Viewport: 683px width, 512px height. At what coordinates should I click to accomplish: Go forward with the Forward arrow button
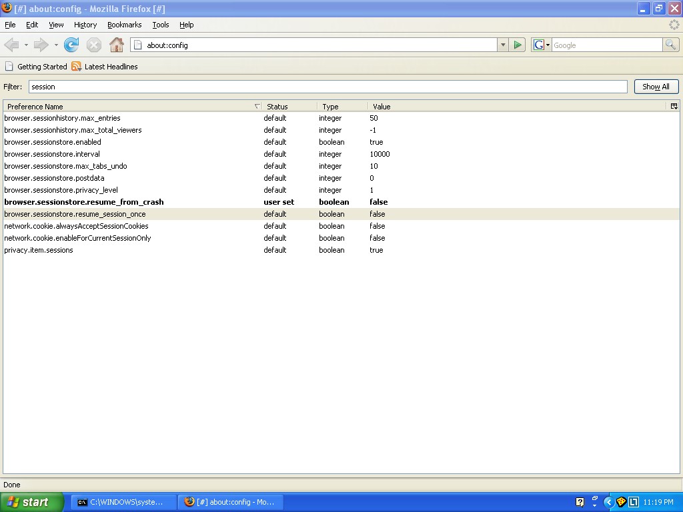click(x=41, y=45)
